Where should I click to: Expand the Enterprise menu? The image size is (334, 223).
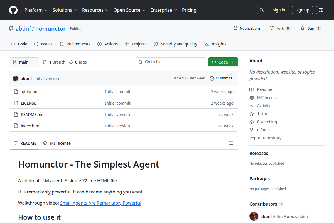click(164, 10)
